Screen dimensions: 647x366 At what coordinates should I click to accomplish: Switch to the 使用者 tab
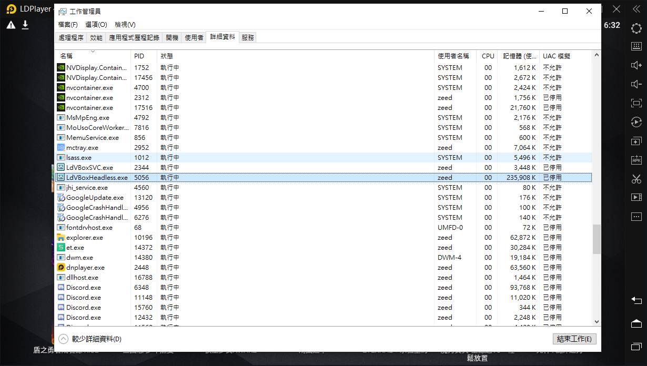(194, 38)
